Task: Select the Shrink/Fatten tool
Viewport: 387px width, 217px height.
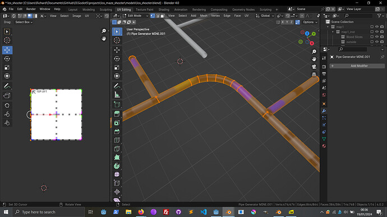Action: tap(117, 192)
